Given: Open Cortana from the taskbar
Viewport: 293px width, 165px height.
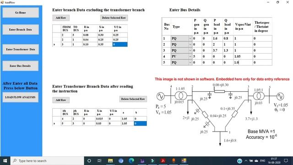Looking at the screenshot, I should [x=89, y=161].
